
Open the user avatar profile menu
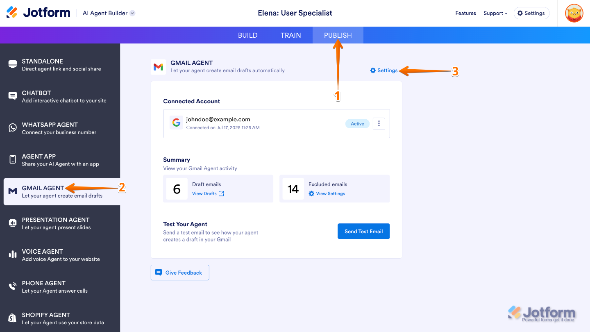(574, 13)
